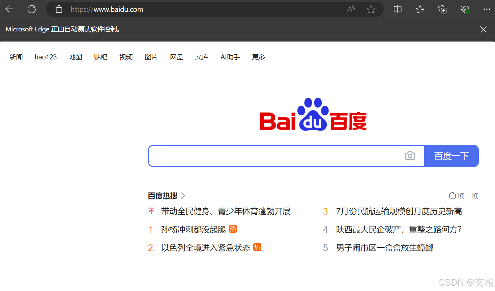Click the rank number 1 in hot search
The image size is (495, 291).
point(151,230)
